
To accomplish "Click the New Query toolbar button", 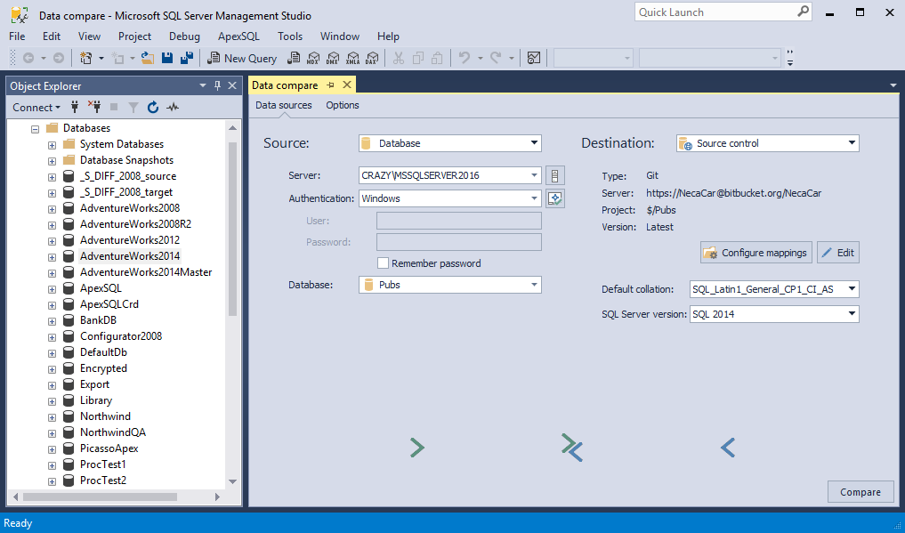I will 242,58.
